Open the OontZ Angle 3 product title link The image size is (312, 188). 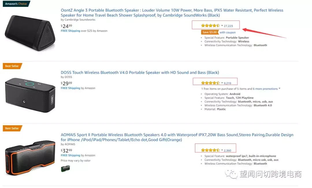tap(172, 12)
